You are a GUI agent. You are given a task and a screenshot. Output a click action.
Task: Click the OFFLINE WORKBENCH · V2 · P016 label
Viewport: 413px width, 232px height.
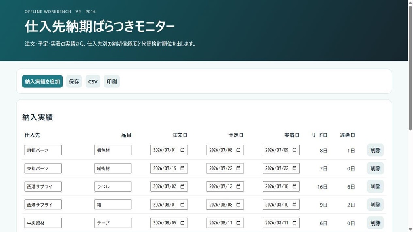pyautogui.click(x=60, y=12)
